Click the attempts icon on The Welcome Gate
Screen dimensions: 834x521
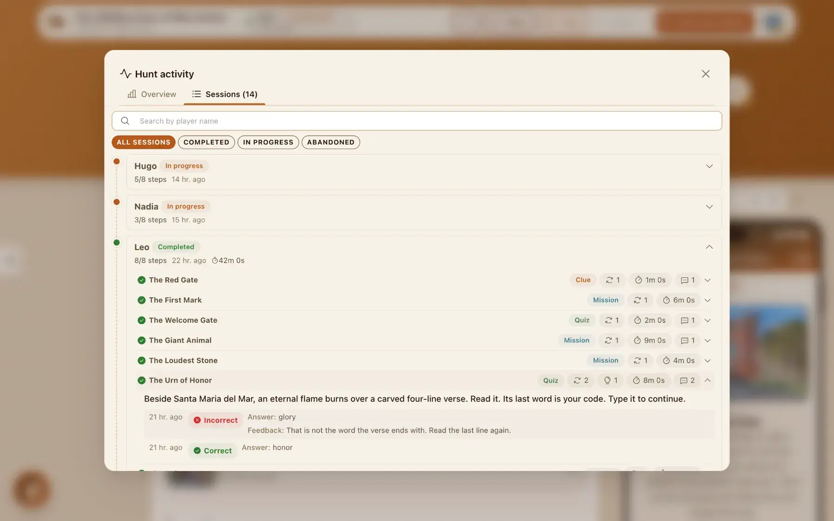609,320
